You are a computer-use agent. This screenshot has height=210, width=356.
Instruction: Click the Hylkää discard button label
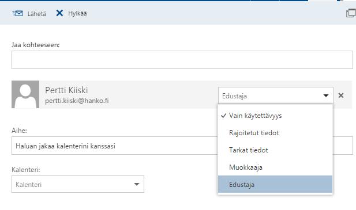coord(77,13)
